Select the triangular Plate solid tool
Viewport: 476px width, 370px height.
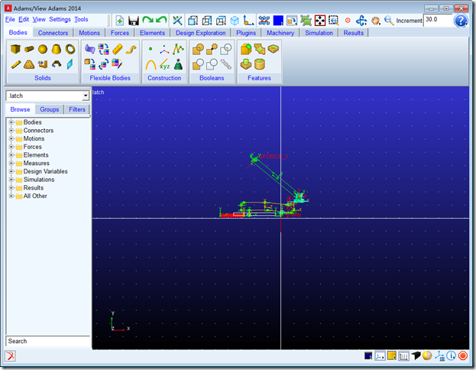tap(29, 64)
